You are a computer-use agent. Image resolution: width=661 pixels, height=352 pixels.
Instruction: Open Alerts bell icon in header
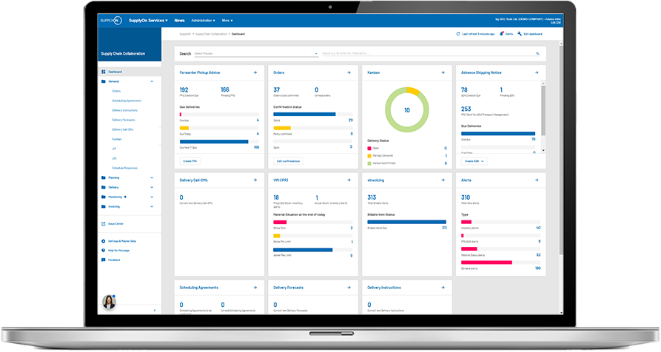502,34
